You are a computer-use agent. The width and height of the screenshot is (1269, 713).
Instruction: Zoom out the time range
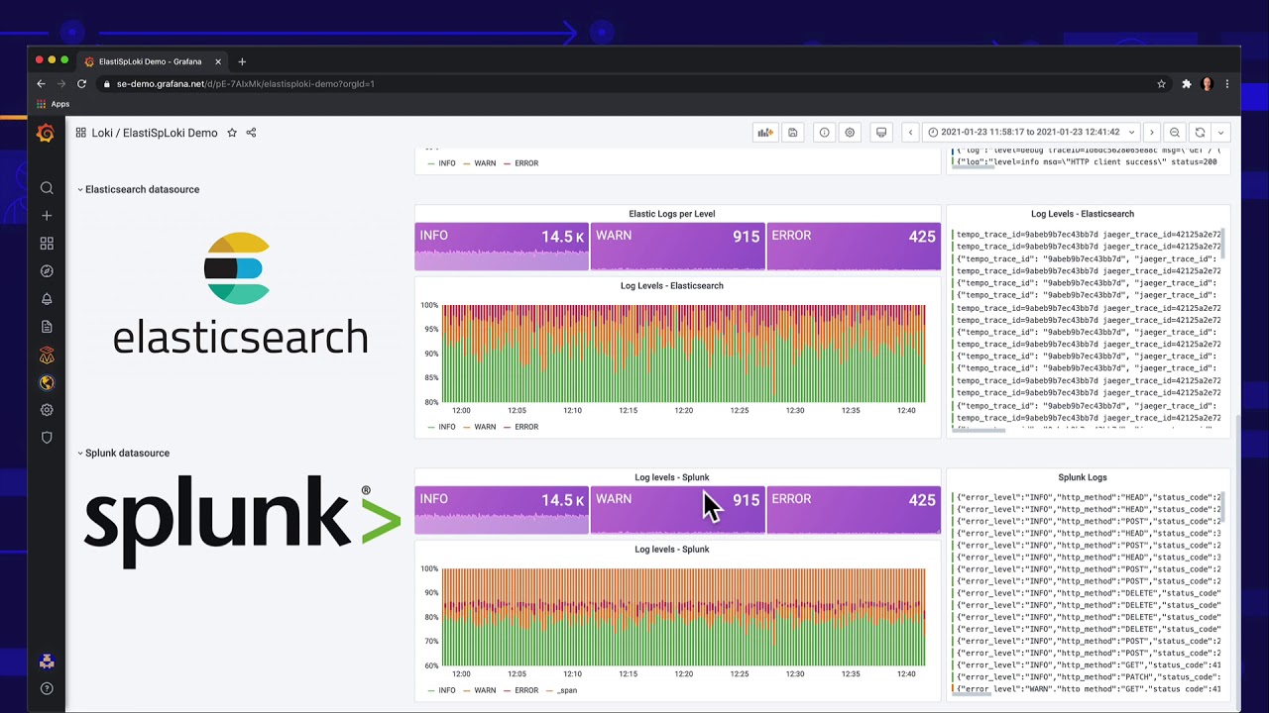click(1175, 133)
